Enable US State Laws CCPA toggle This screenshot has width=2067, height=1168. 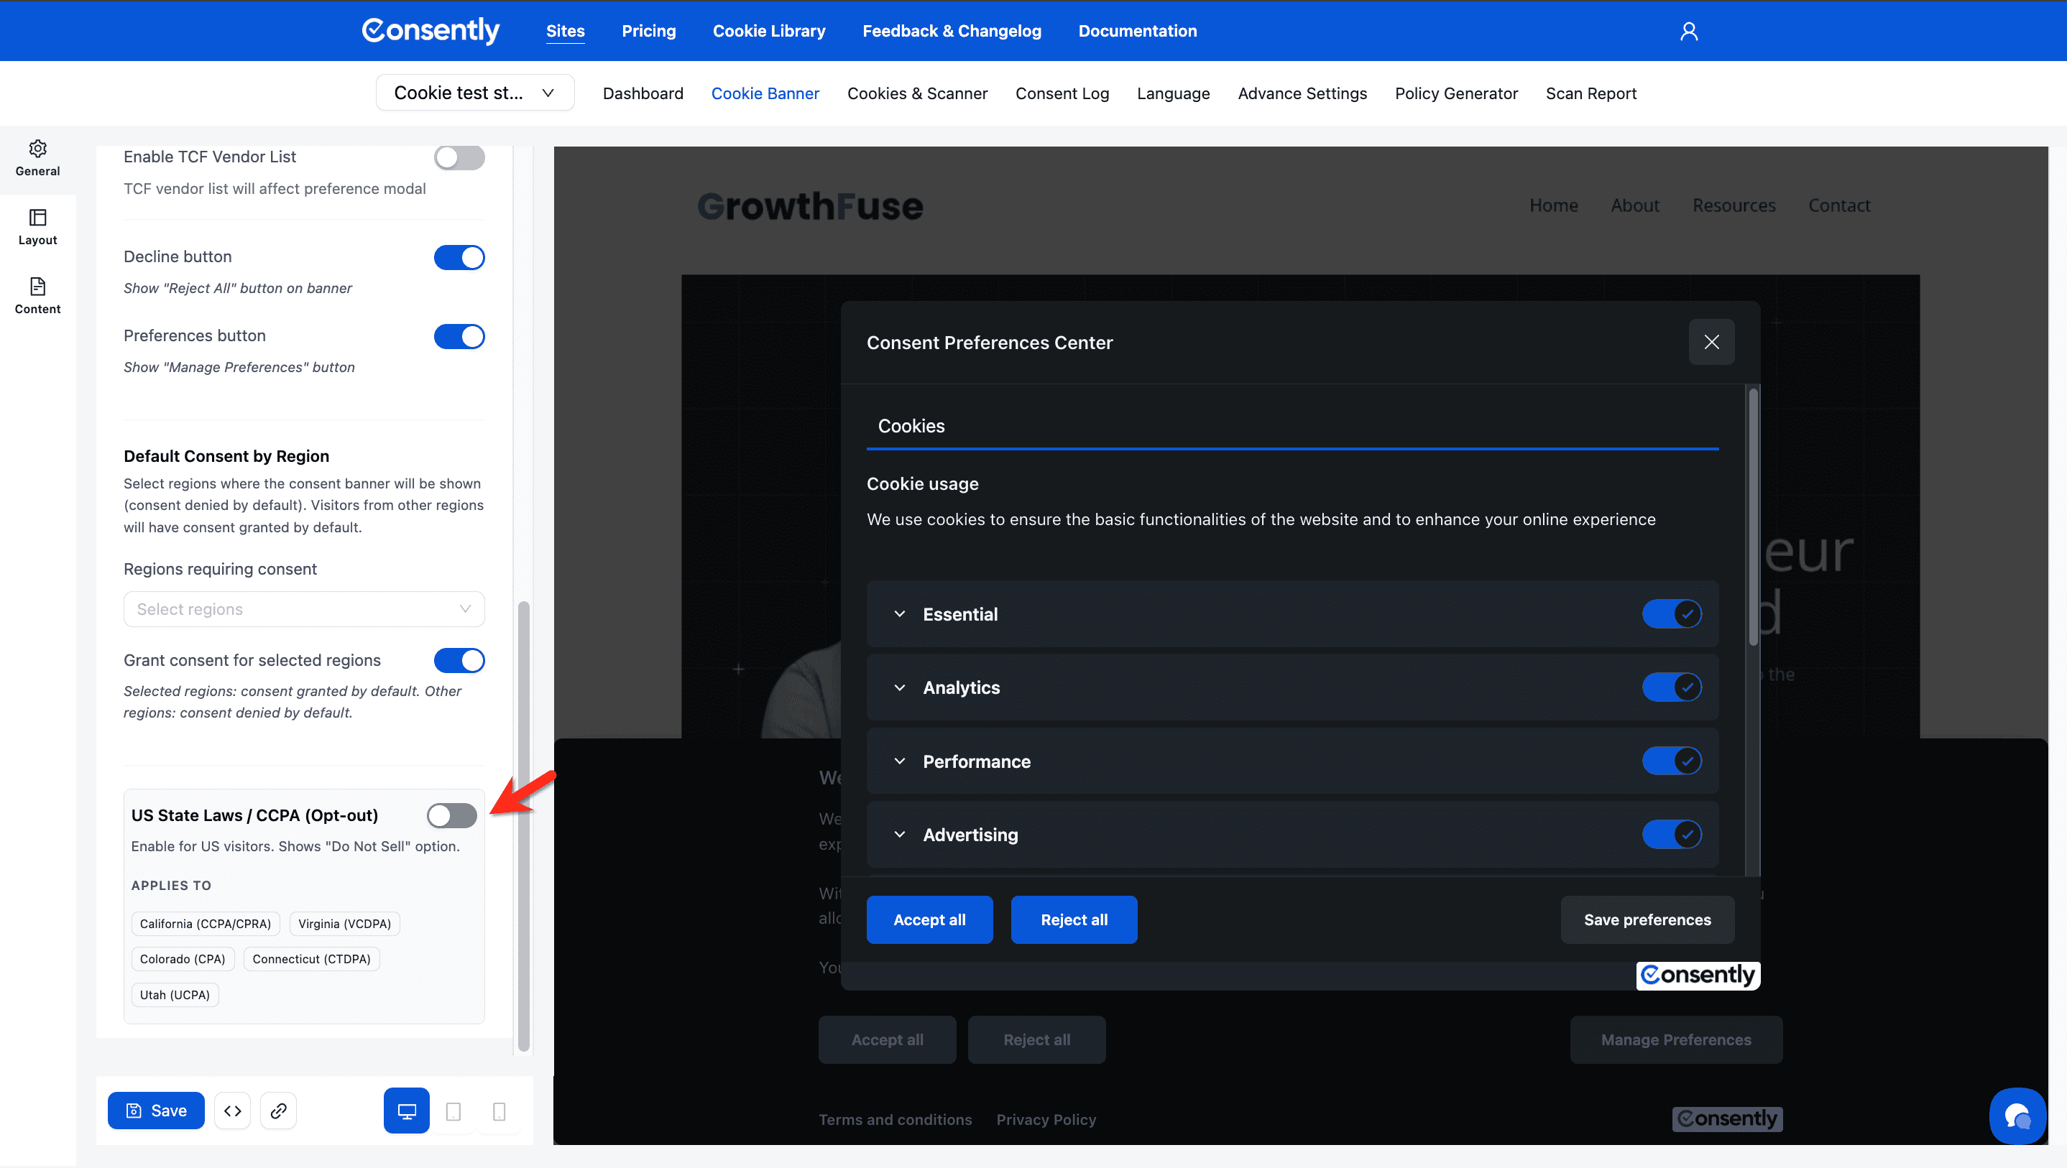coord(452,815)
